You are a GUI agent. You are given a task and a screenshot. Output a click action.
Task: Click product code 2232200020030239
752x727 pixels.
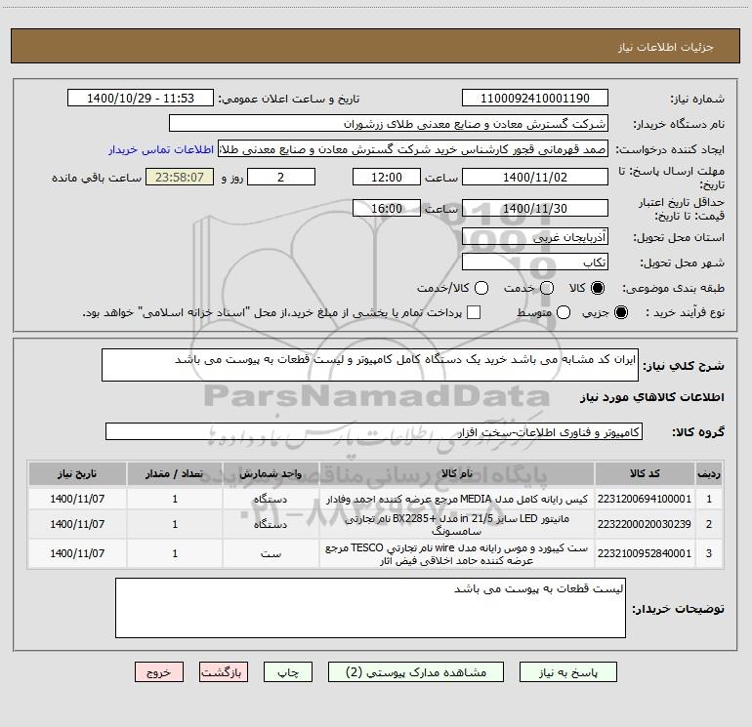pos(645,524)
